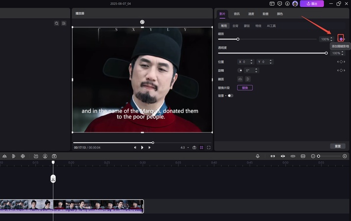Open the message feedback icon in title bar
Viewport: 351px width, 221px height.
pos(280,3)
